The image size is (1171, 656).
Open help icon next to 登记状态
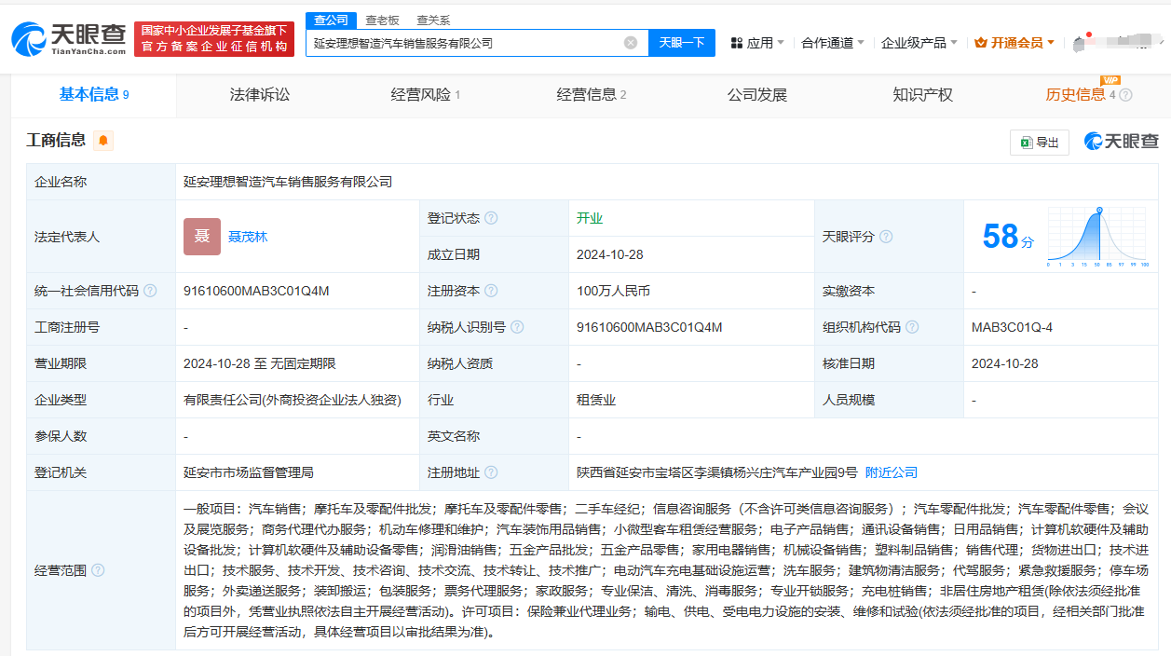click(491, 218)
